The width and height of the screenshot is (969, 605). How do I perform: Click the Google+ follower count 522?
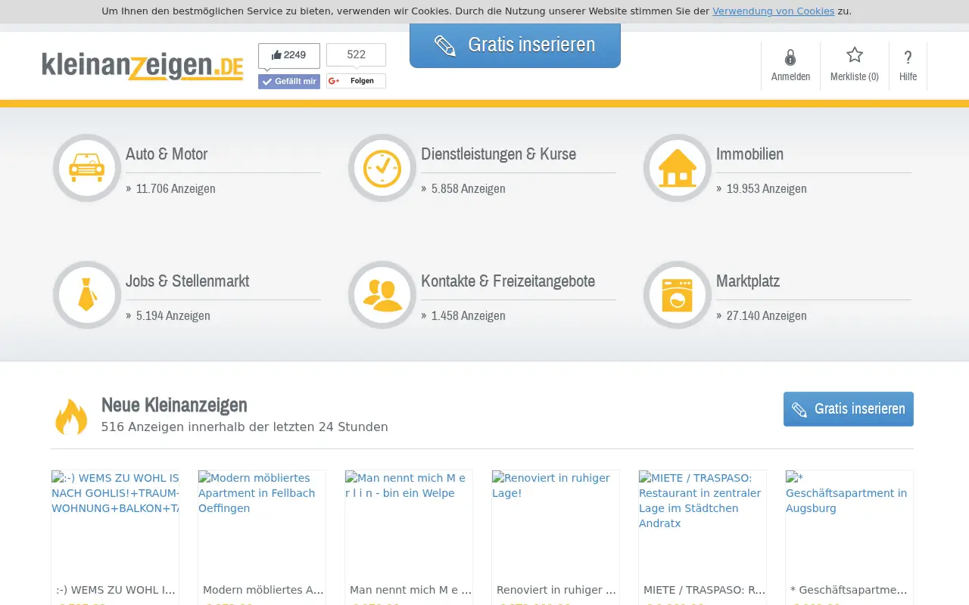coord(356,54)
